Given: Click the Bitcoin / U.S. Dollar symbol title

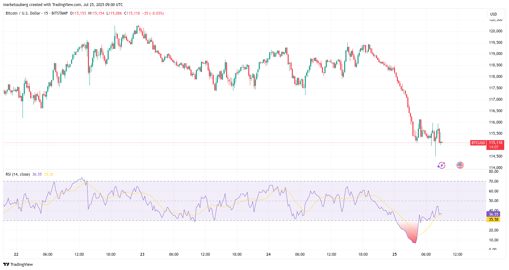Looking at the screenshot, I should 23,13.
